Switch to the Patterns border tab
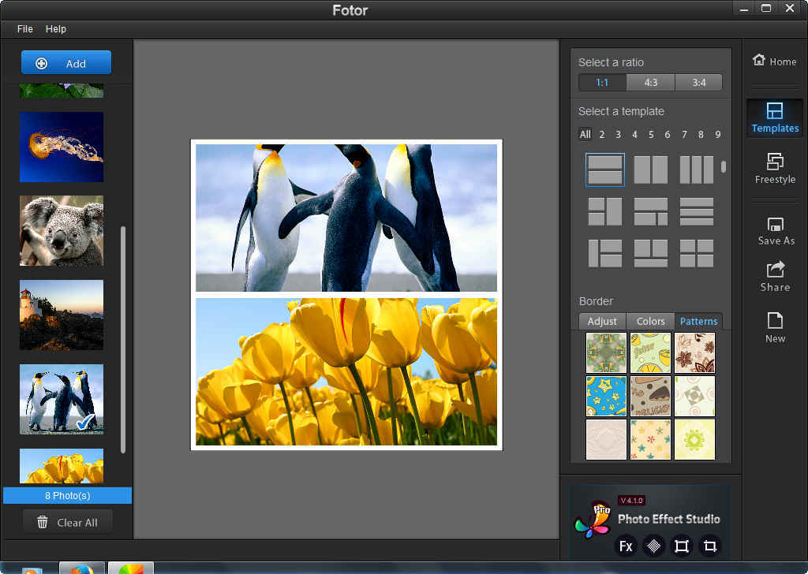Screen dimensions: 808x574 699,321
